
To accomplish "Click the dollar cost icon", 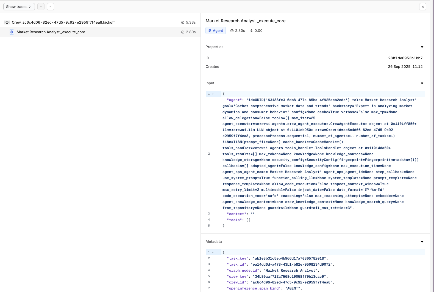I will click(x=251, y=31).
